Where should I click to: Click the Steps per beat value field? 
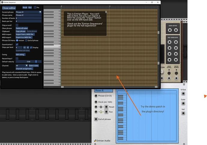(x=19, y=47)
